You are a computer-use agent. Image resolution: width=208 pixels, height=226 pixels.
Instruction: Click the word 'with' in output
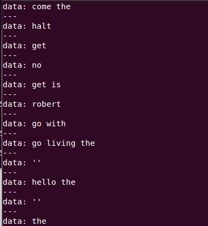56,124
